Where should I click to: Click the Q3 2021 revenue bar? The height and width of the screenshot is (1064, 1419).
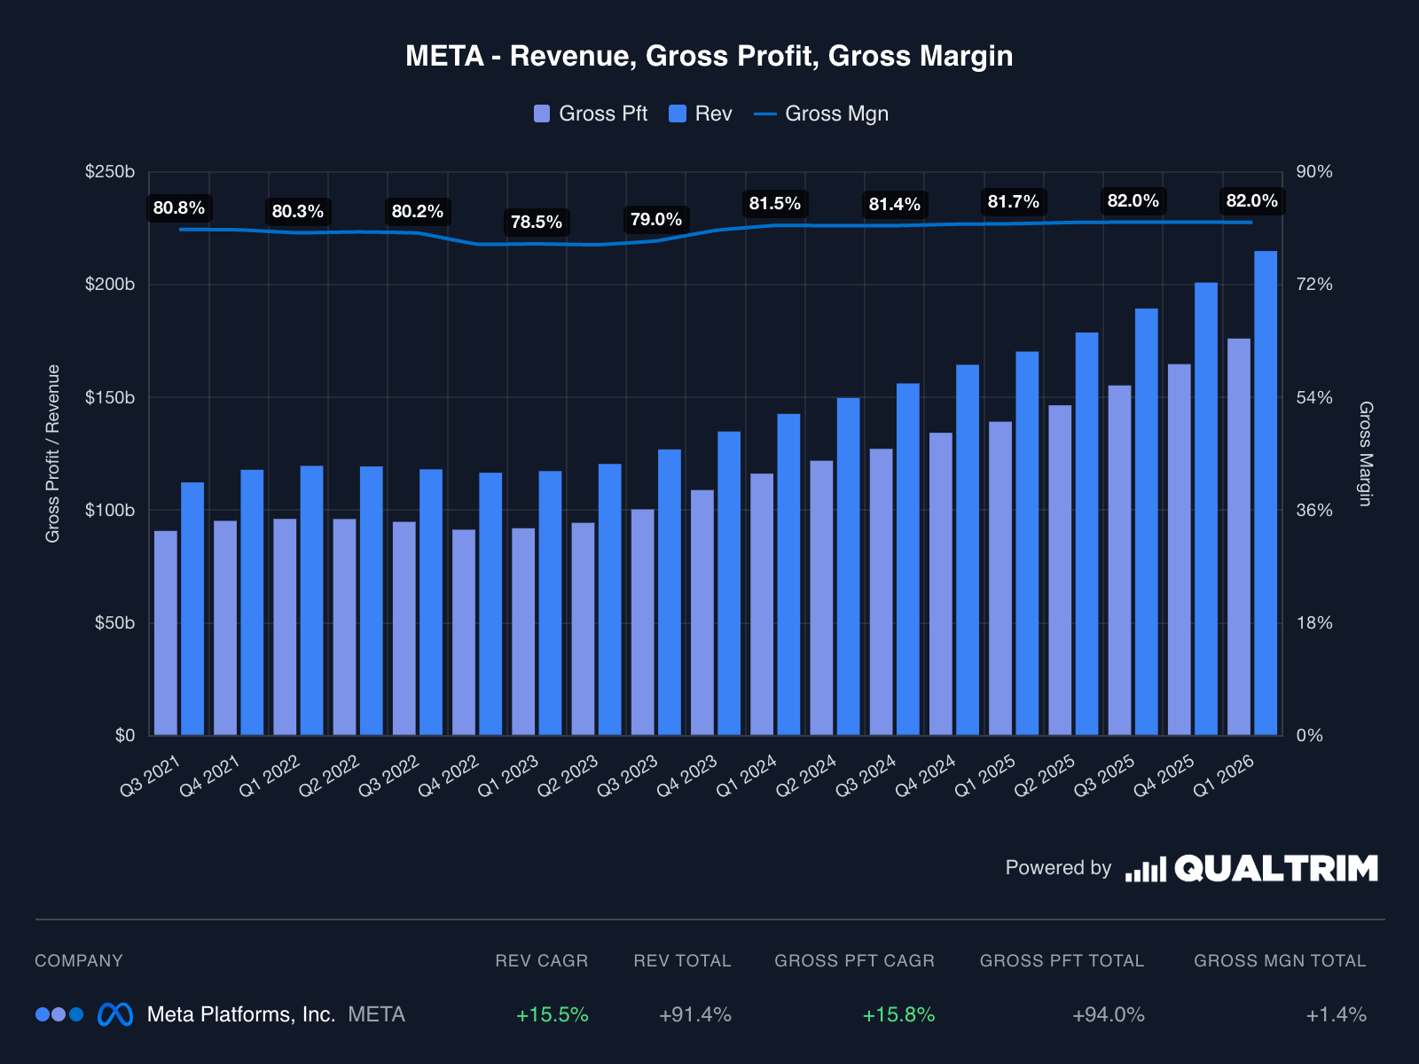click(192, 609)
